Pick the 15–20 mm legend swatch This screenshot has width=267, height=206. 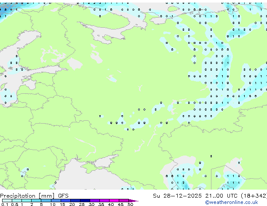[66, 201]
